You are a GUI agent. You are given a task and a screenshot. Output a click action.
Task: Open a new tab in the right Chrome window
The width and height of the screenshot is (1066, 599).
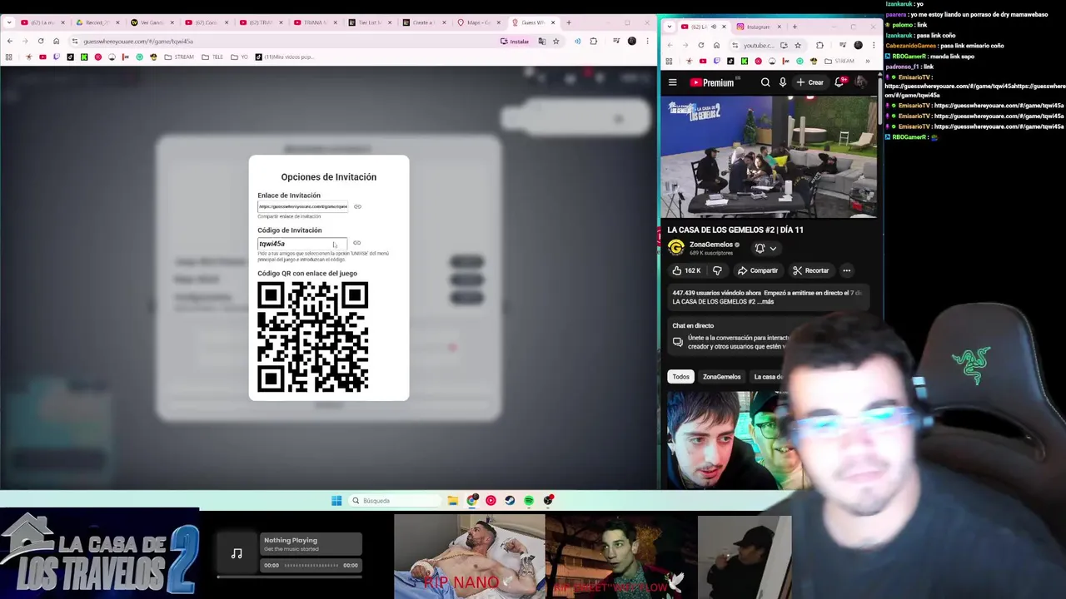coord(795,27)
